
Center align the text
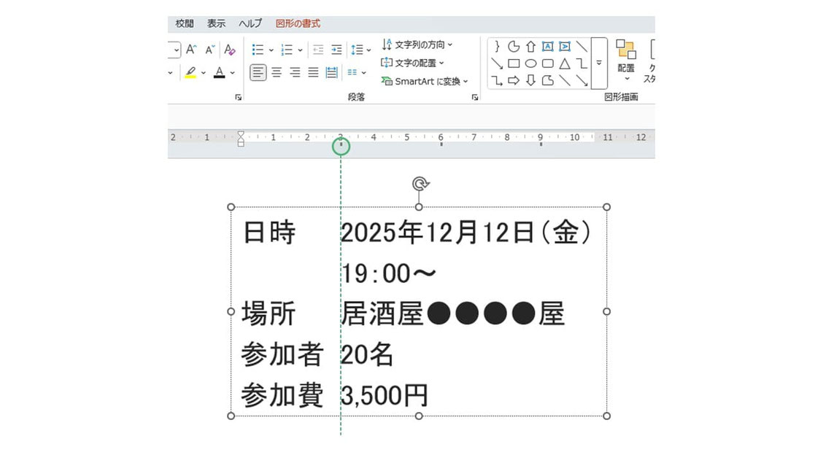277,72
